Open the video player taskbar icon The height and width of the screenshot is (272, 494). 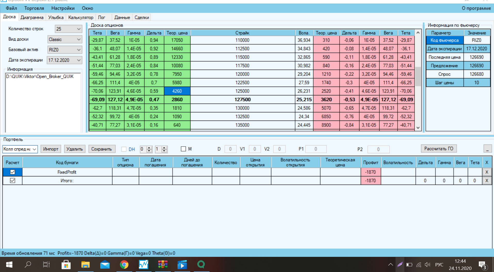[182, 264]
